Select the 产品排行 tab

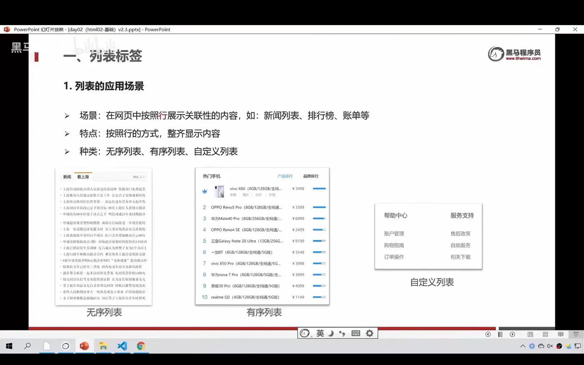pyautogui.click(x=285, y=176)
